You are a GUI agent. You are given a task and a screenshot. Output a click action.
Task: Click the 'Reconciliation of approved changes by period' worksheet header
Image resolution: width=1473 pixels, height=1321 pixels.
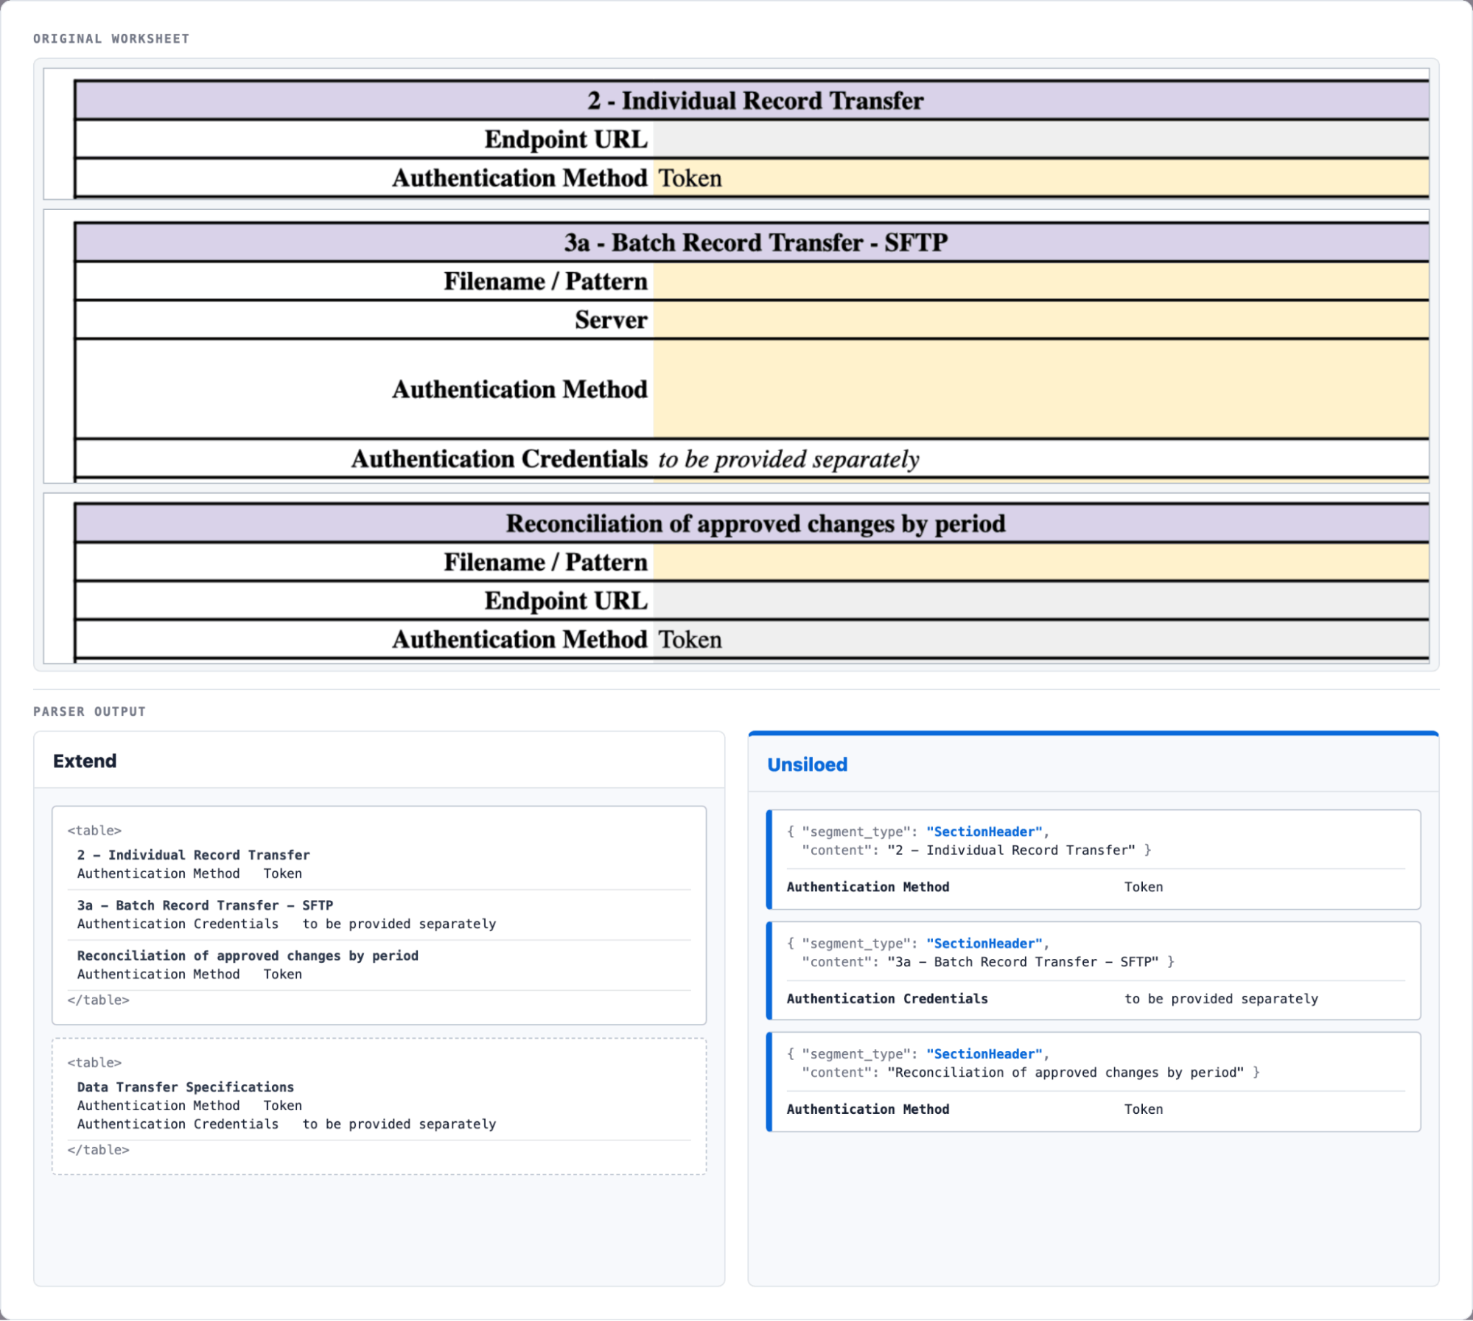click(x=755, y=523)
